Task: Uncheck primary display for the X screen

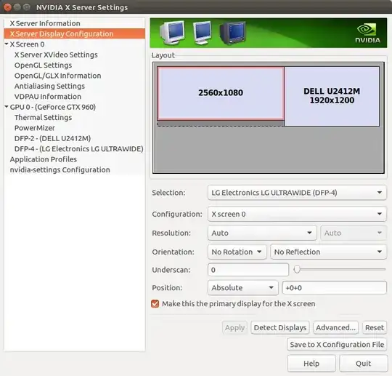Action: coord(155,304)
